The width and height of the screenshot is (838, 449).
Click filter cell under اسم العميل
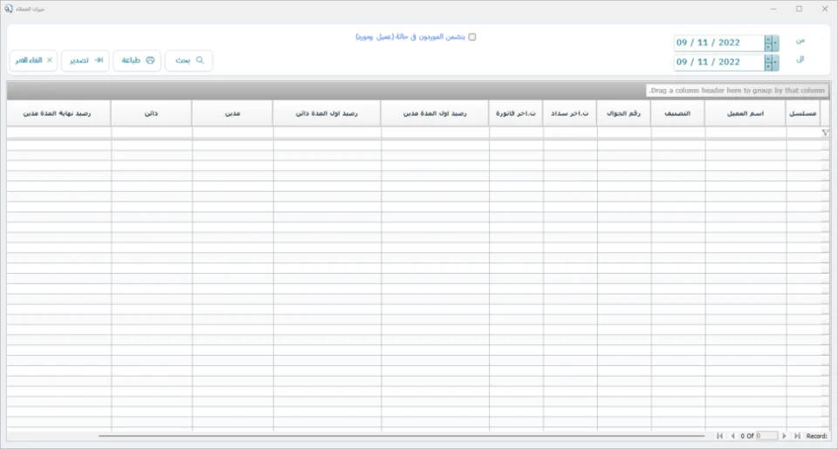point(745,133)
